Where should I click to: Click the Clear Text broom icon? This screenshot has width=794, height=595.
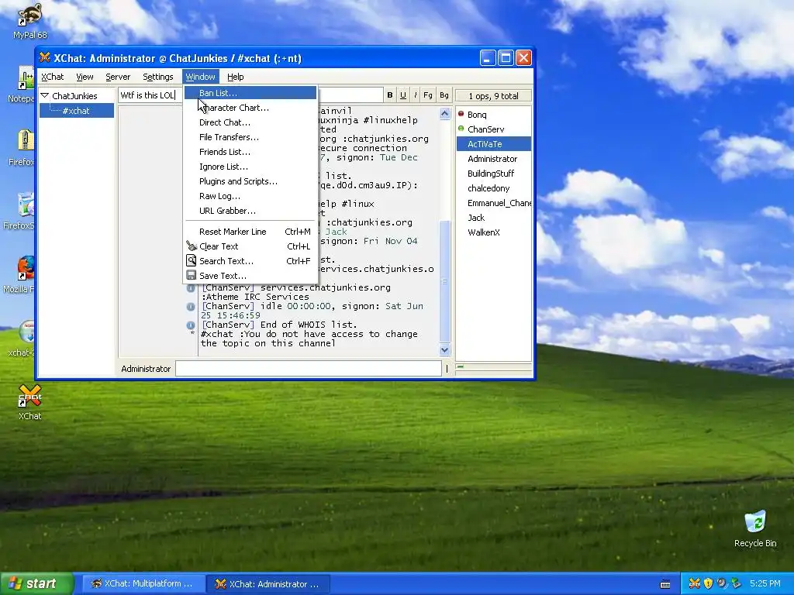coord(192,246)
